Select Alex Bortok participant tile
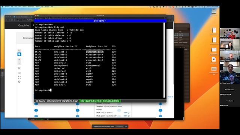 point(230,101)
